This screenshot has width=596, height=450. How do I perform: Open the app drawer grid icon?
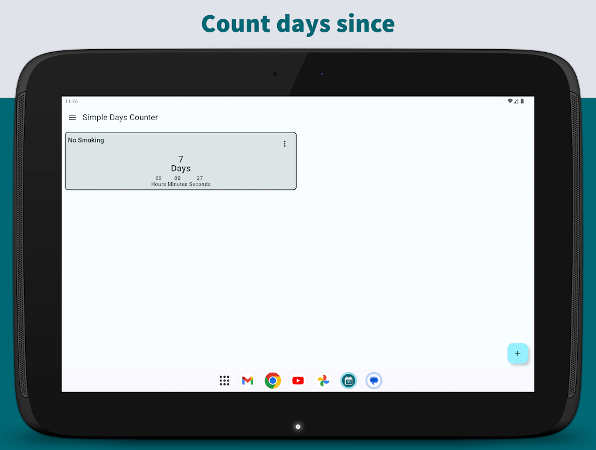pyautogui.click(x=224, y=381)
